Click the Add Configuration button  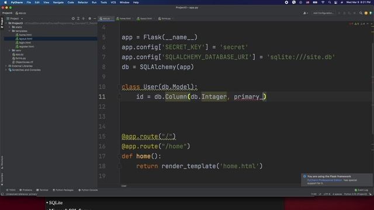click(x=323, y=13)
